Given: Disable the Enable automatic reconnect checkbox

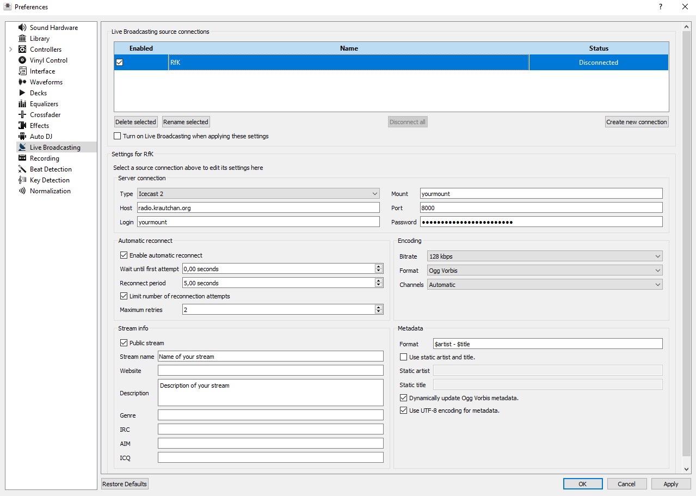Looking at the screenshot, I should 124,255.
